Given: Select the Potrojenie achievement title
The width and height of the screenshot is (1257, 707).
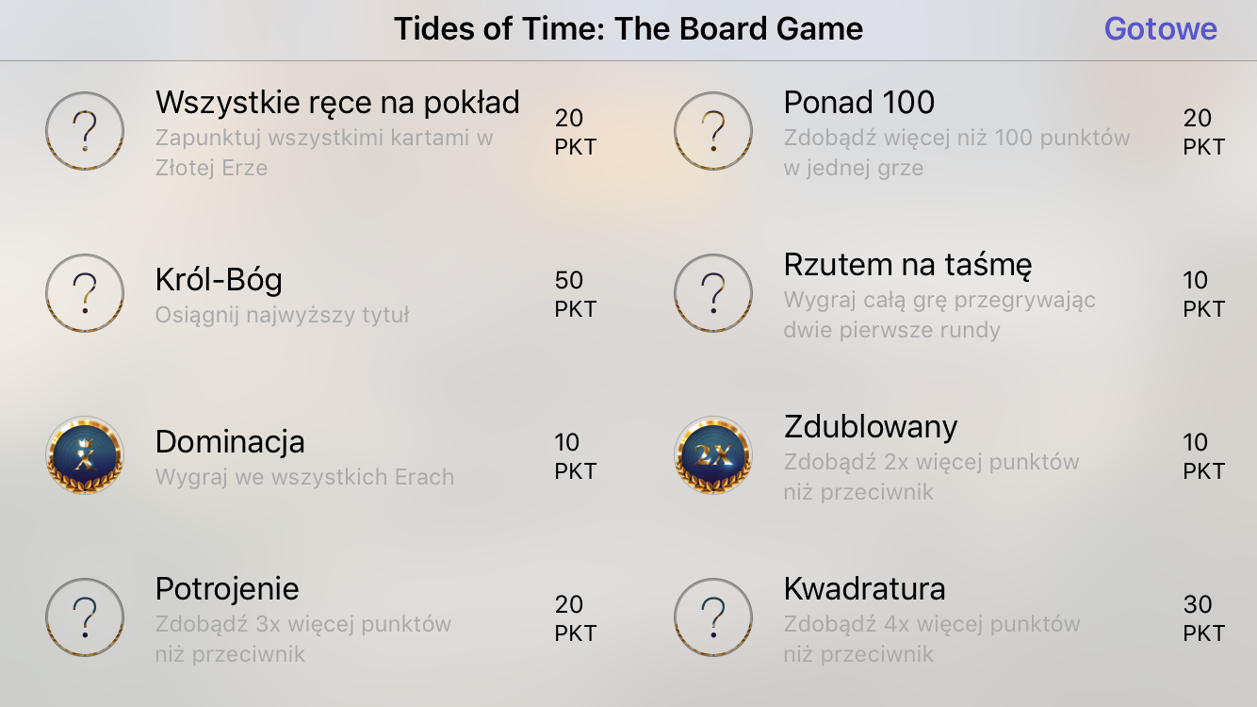Looking at the screenshot, I should click(227, 588).
